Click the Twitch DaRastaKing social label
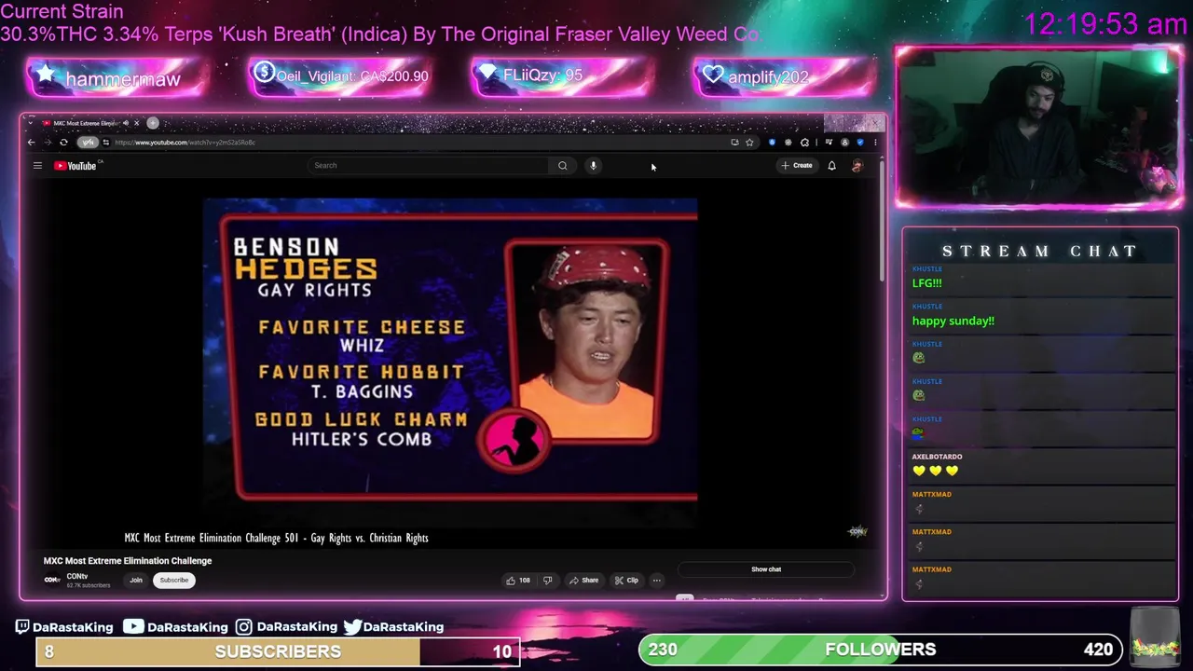This screenshot has width=1193, height=671. 64,627
